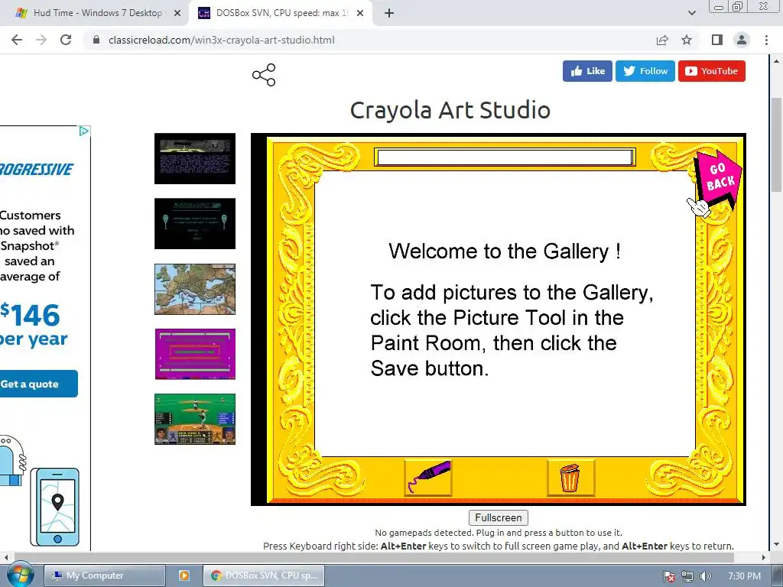Click the share page icon in address bar
The height and width of the screenshot is (587, 783).
[662, 40]
